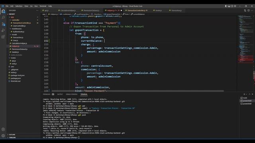Open the Edit menu

(12, 6)
